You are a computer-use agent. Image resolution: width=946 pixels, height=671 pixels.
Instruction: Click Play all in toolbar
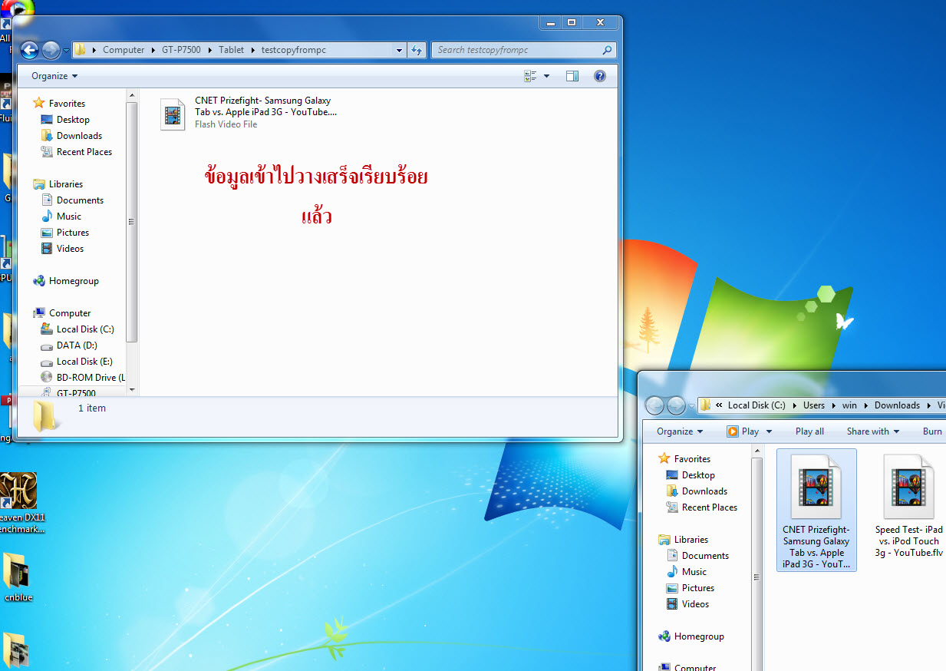(x=809, y=431)
